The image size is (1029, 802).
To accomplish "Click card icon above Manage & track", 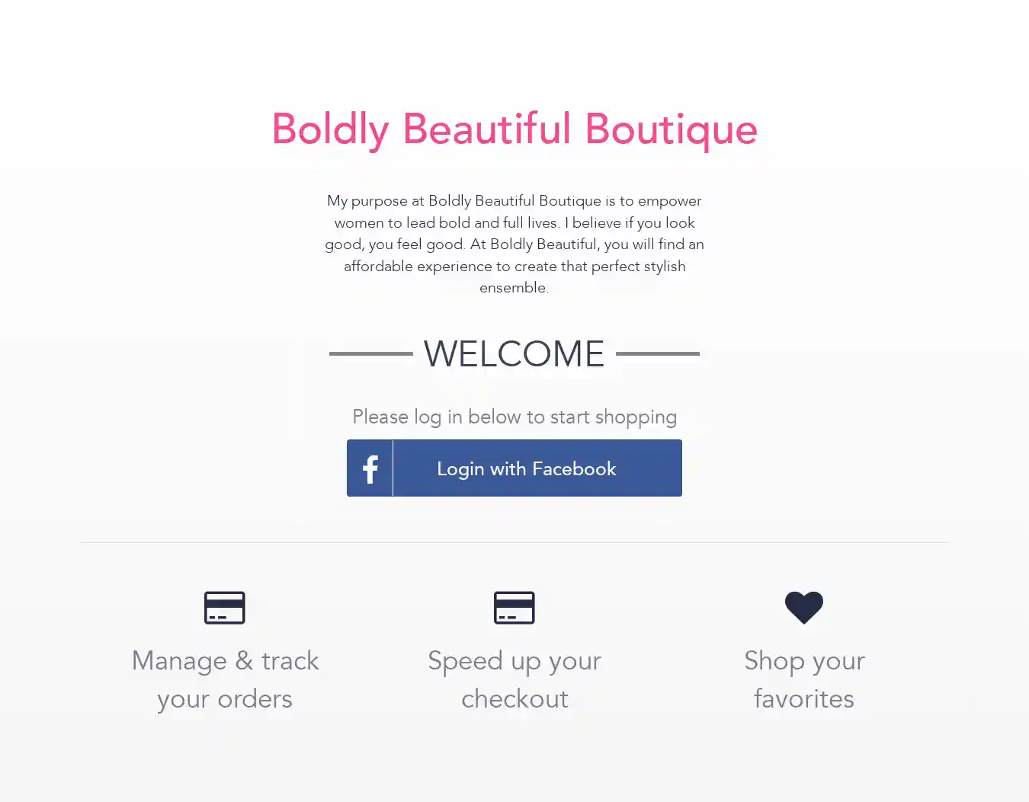I will pos(225,608).
